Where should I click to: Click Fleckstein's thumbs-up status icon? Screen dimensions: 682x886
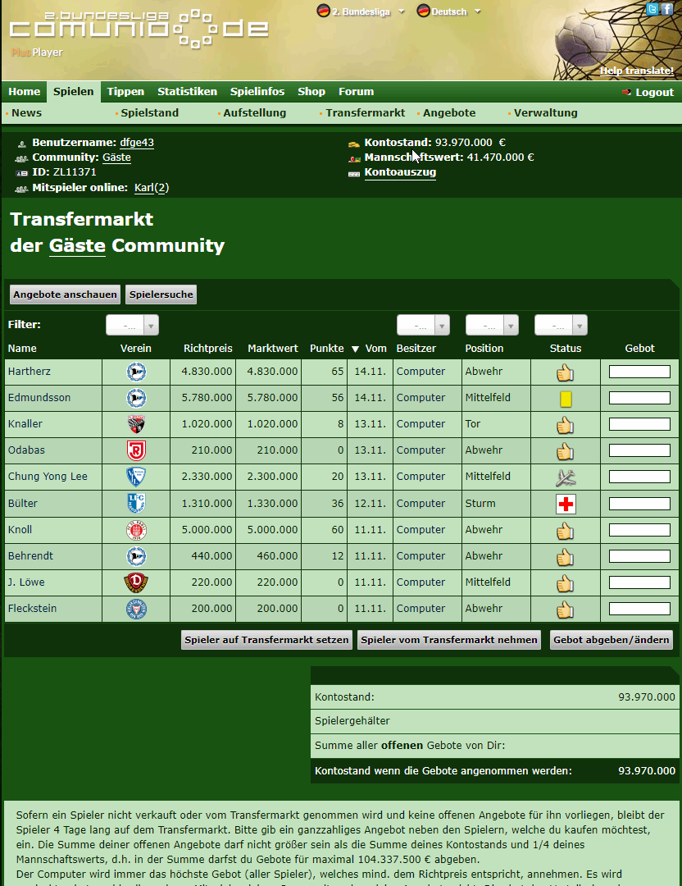[x=565, y=610]
